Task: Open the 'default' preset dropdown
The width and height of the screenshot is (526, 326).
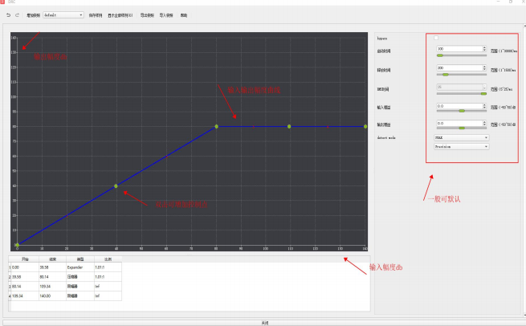Action: tap(63, 15)
